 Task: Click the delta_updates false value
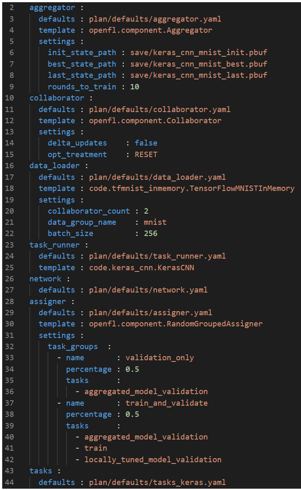click(146, 143)
